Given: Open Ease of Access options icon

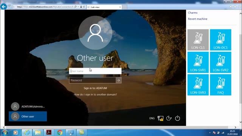Looking at the screenshot, I should point(169,118).
